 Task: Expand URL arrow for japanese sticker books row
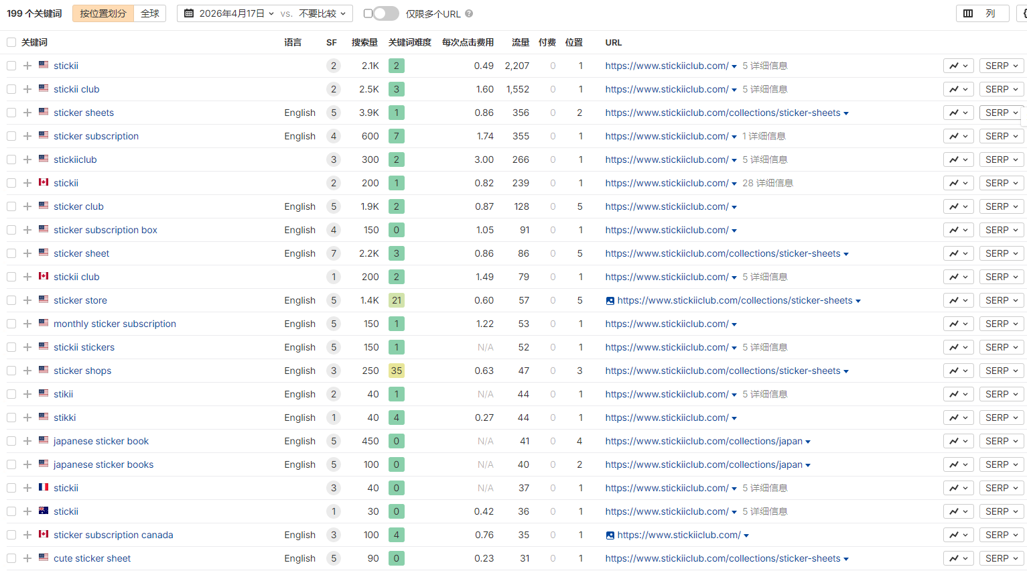(x=808, y=465)
